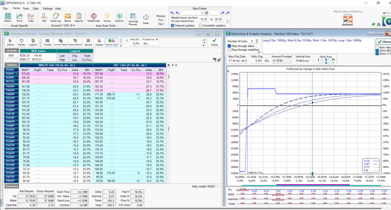
Task: Click the Volty Chg value field
Action: click(x=257, y=61)
